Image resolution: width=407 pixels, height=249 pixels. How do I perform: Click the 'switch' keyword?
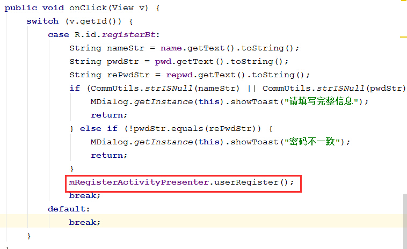[42, 21]
